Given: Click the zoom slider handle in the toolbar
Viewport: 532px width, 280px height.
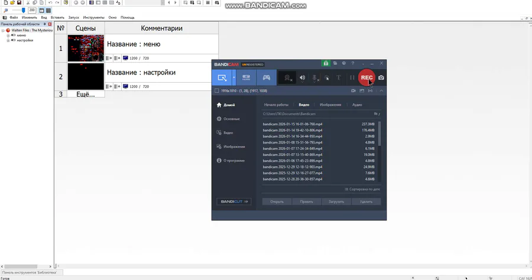Looking at the screenshot, I should pyautogui.click(x=23, y=10).
